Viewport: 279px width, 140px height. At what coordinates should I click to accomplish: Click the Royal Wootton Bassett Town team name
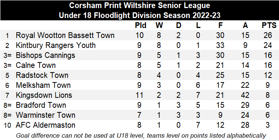[65, 35]
